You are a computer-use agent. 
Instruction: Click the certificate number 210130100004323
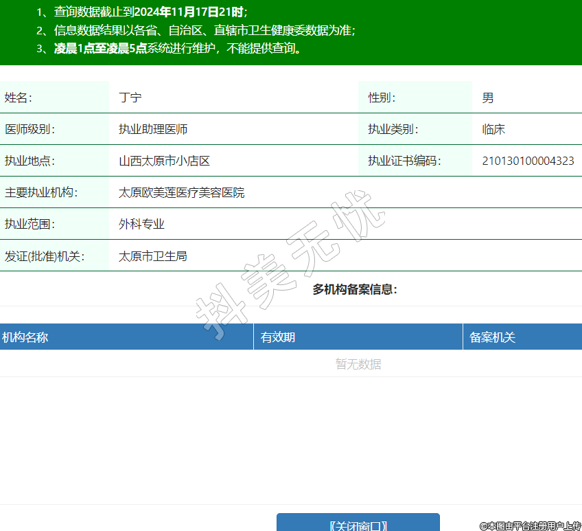[x=528, y=161]
